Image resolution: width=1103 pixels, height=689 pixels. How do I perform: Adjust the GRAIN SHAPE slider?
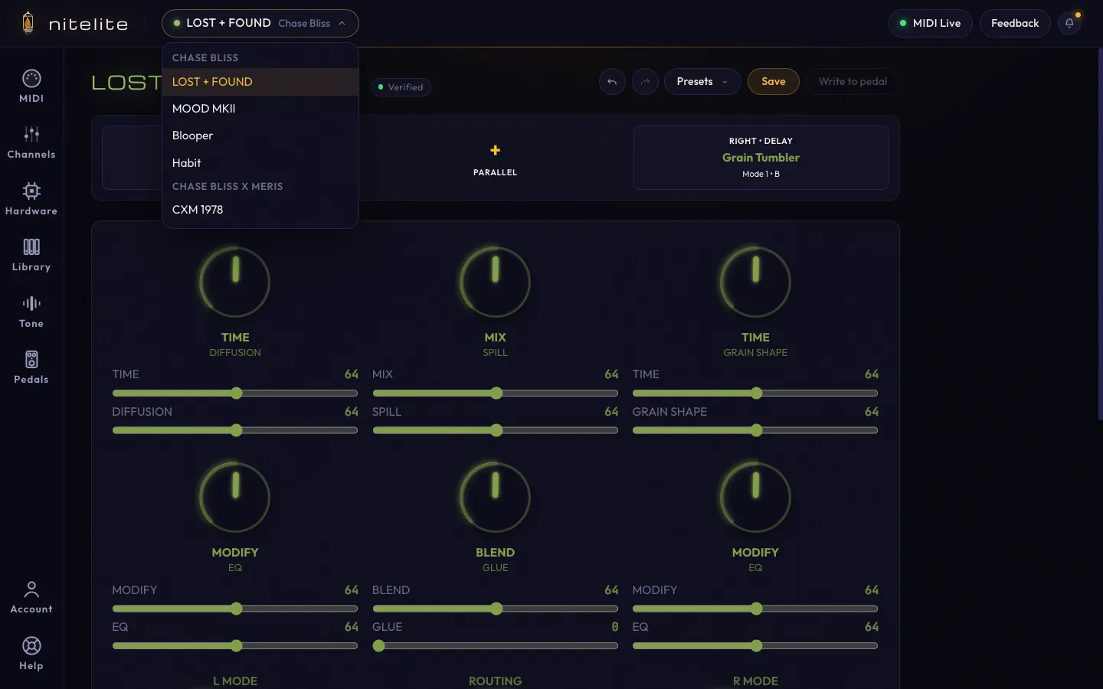(x=755, y=430)
